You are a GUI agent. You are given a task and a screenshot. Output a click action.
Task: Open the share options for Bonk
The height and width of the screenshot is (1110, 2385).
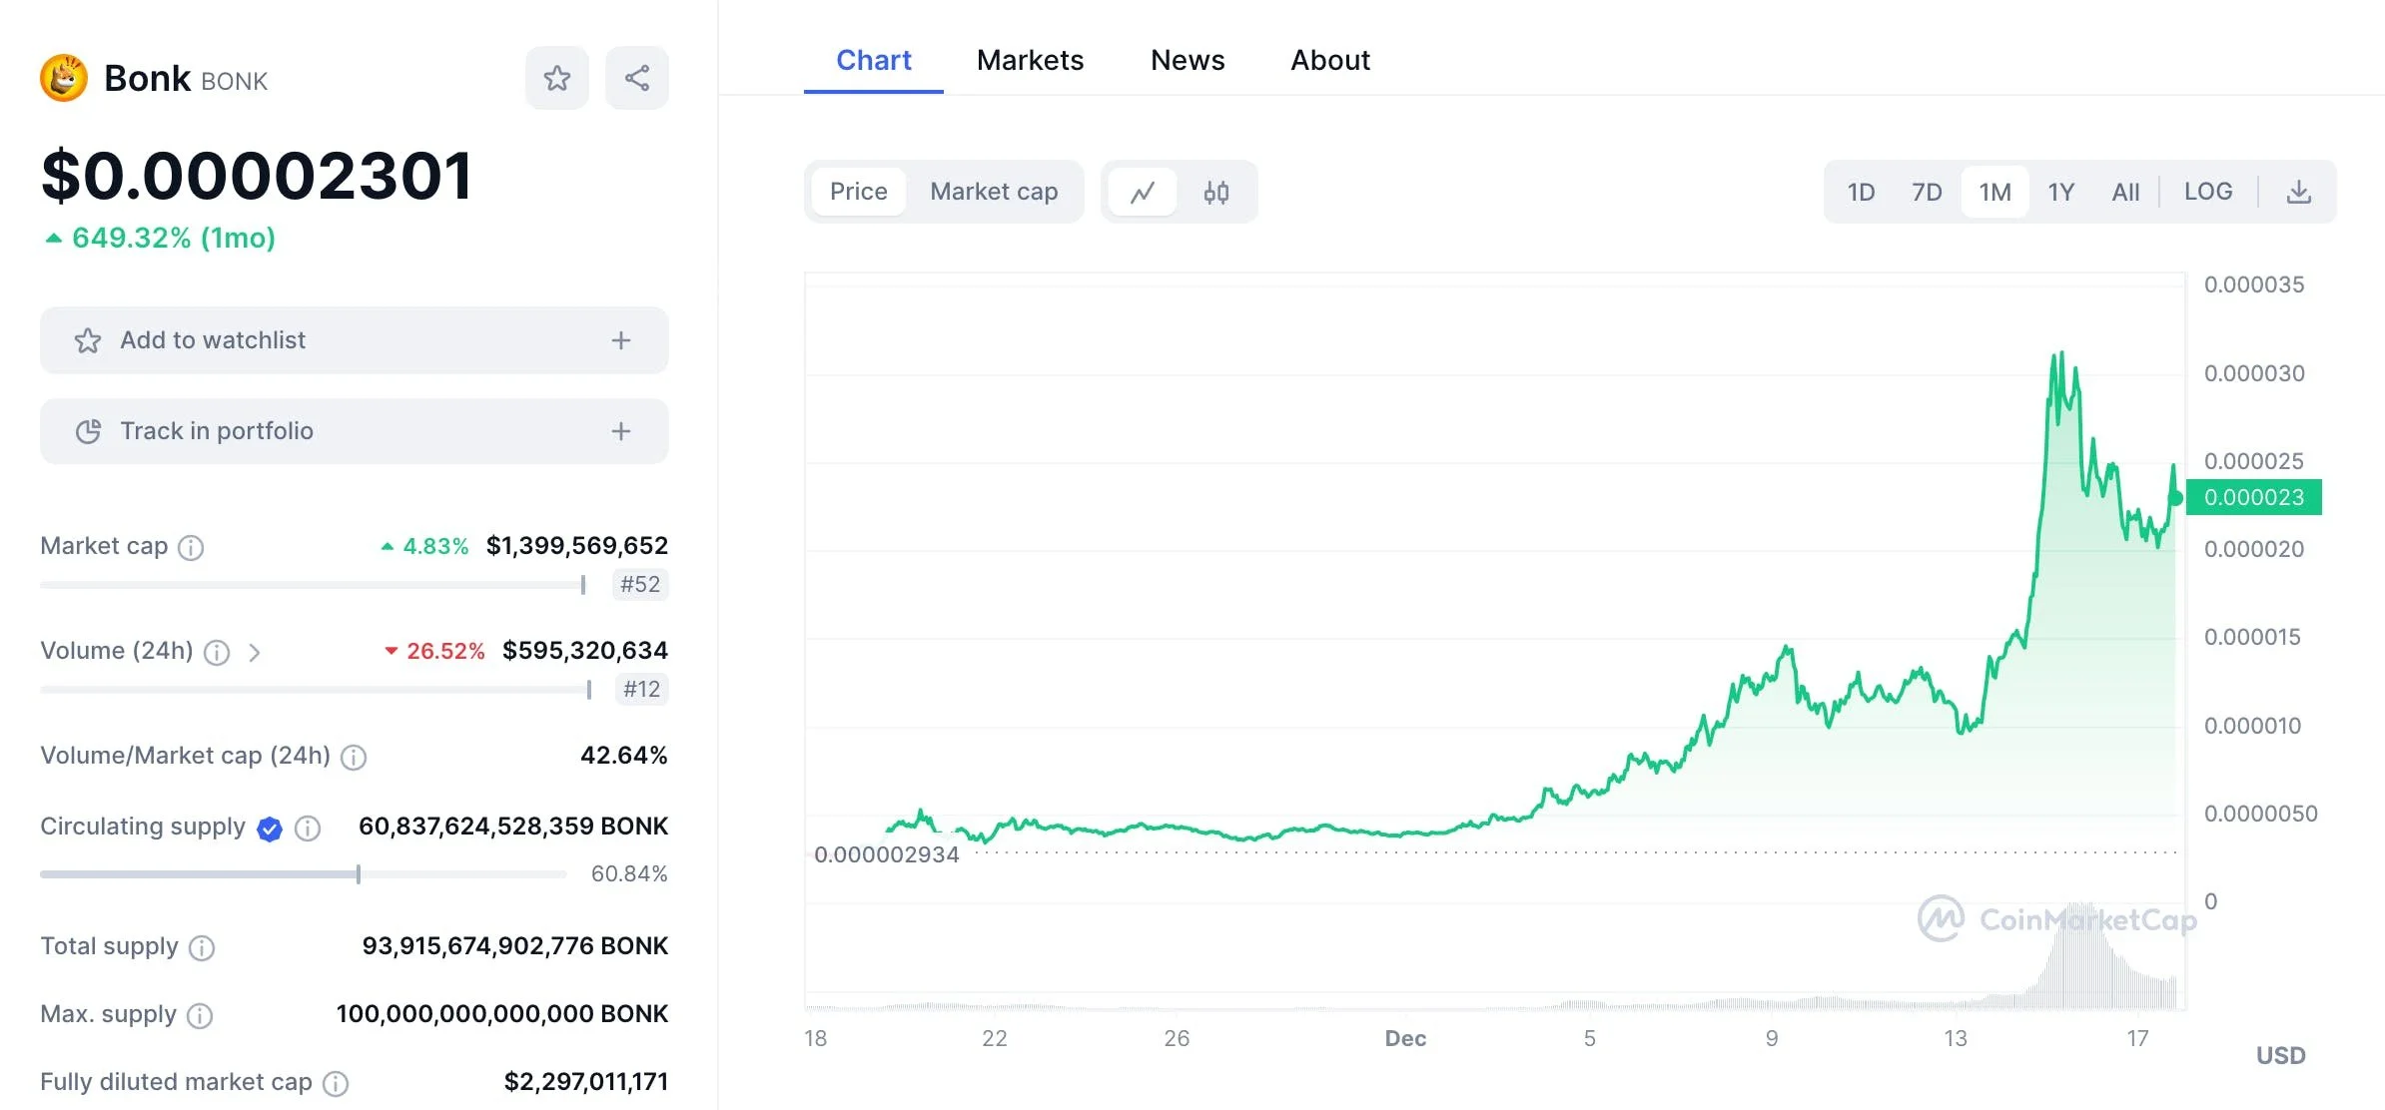click(x=637, y=77)
